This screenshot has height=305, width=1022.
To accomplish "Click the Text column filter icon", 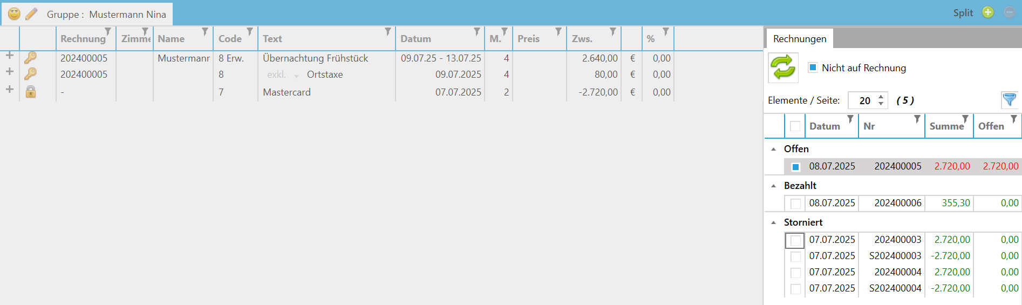I will tap(387, 32).
